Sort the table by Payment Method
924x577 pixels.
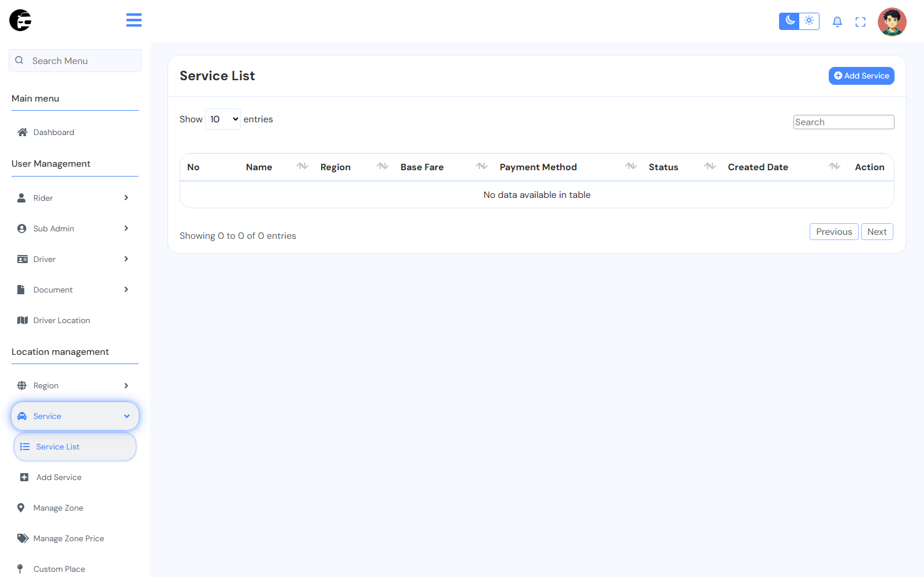567,167
